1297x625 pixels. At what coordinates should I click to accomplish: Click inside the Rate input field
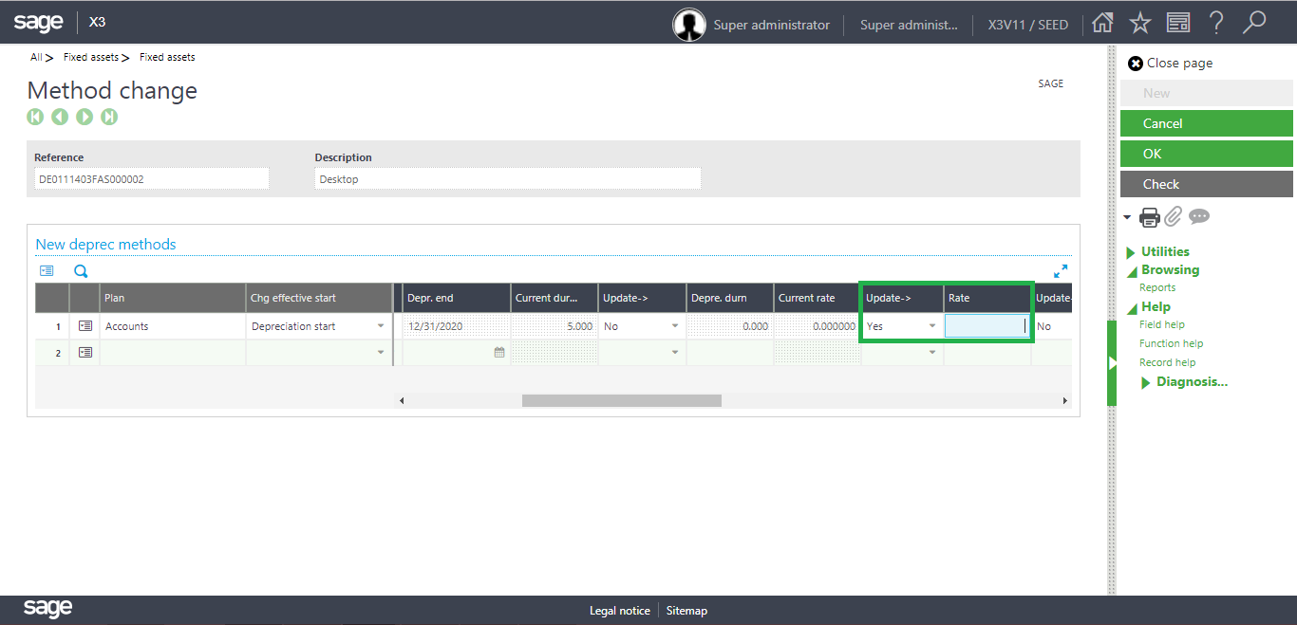pyautogui.click(x=985, y=325)
